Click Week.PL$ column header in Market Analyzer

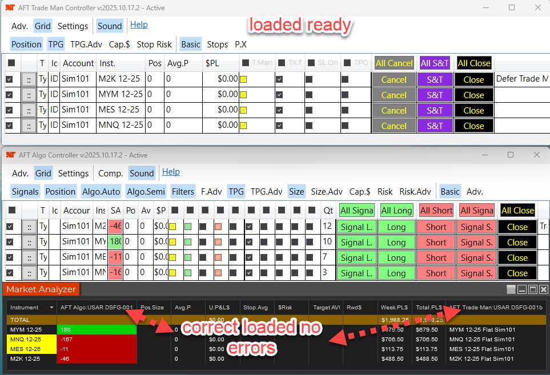[394, 307]
